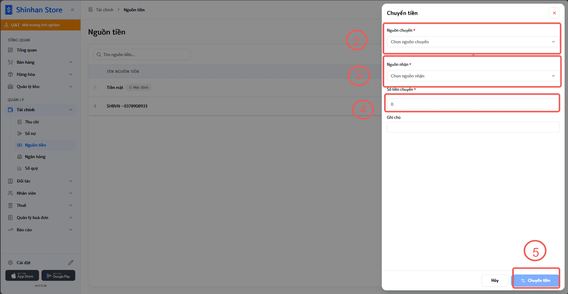Open the Chọn nguồn chuyển dropdown

[473, 42]
